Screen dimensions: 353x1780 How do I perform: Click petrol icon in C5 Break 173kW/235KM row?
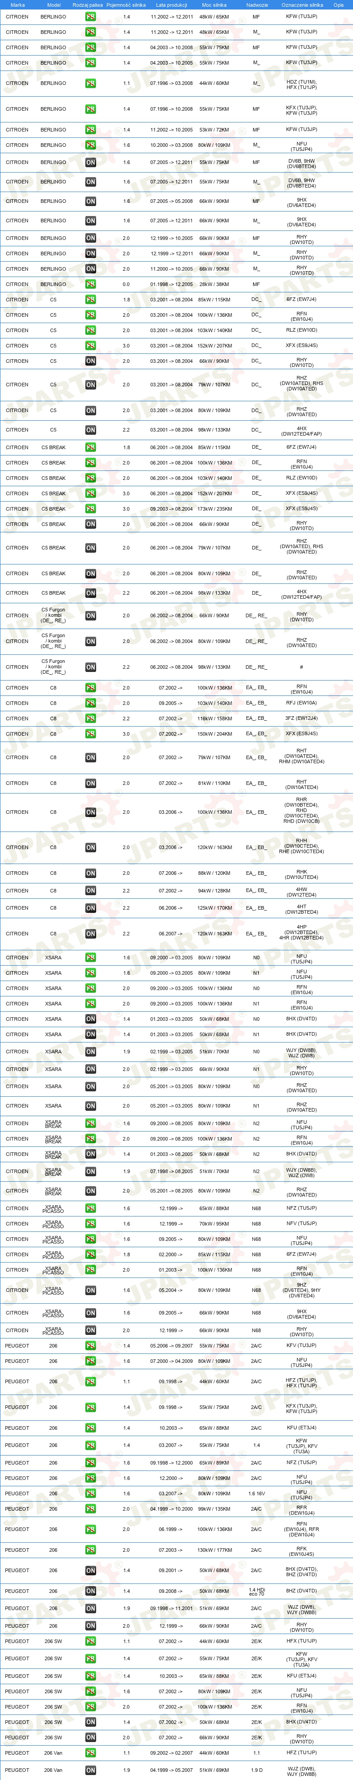(90, 508)
